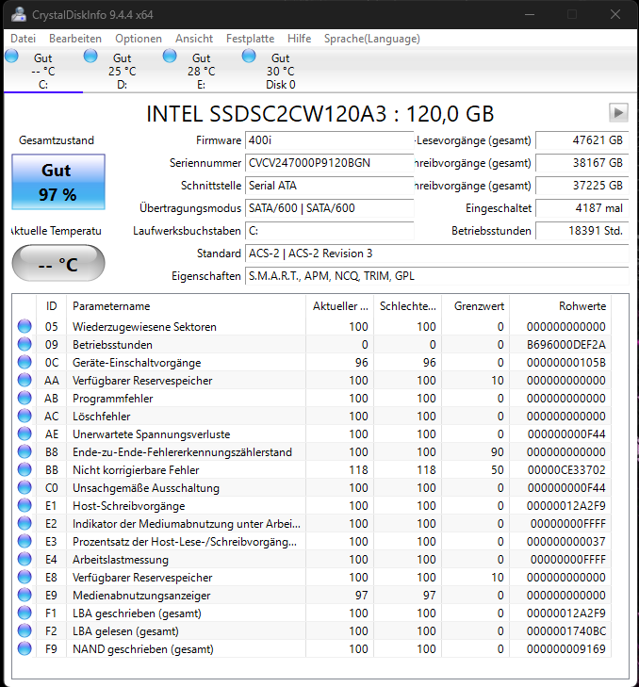The image size is (639, 687).
Task: Click the Grenzwert column header
Action: coord(476,306)
